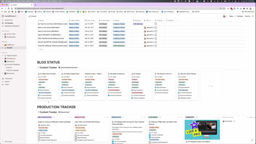Check YouTube box for Canon M50 Mark ii row

pyautogui.click(x=156, y=27)
